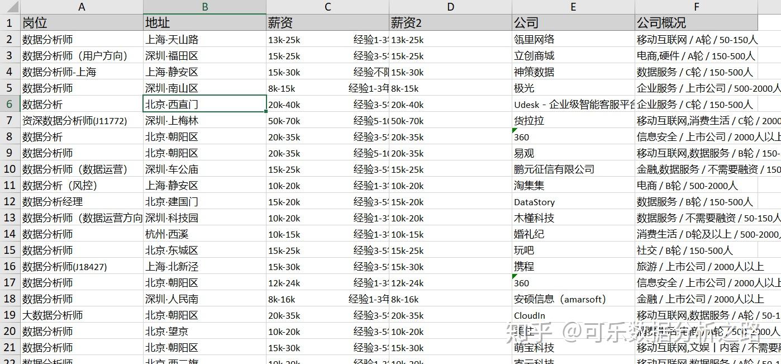Select company cell CloudIn
781x364 pixels.
[573, 315]
